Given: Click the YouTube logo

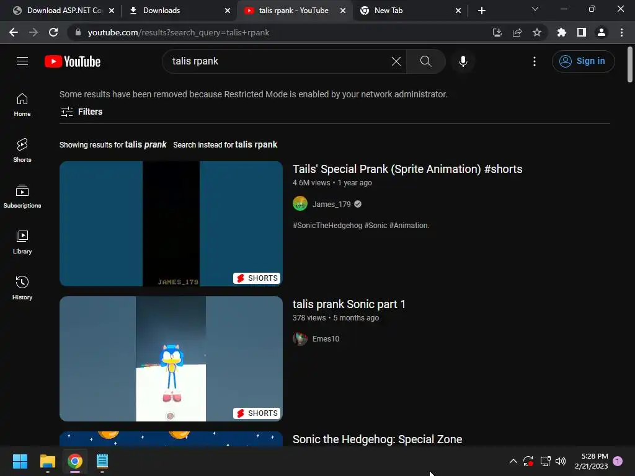Looking at the screenshot, I should (x=73, y=61).
